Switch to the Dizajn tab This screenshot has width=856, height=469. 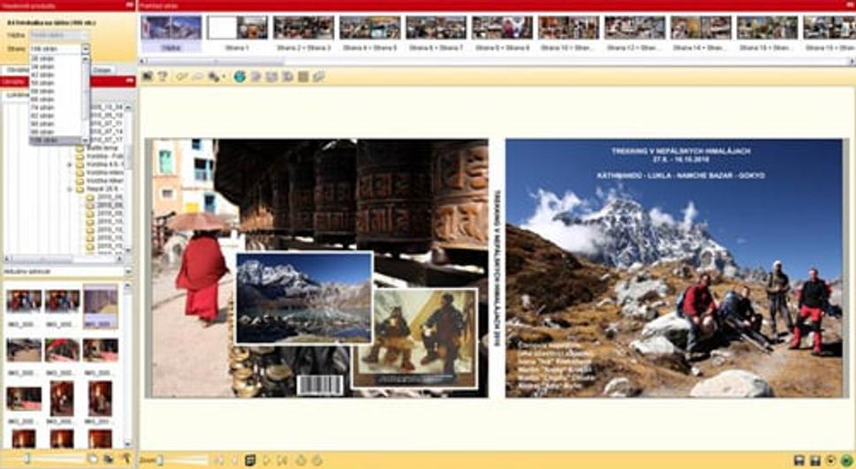[102, 70]
